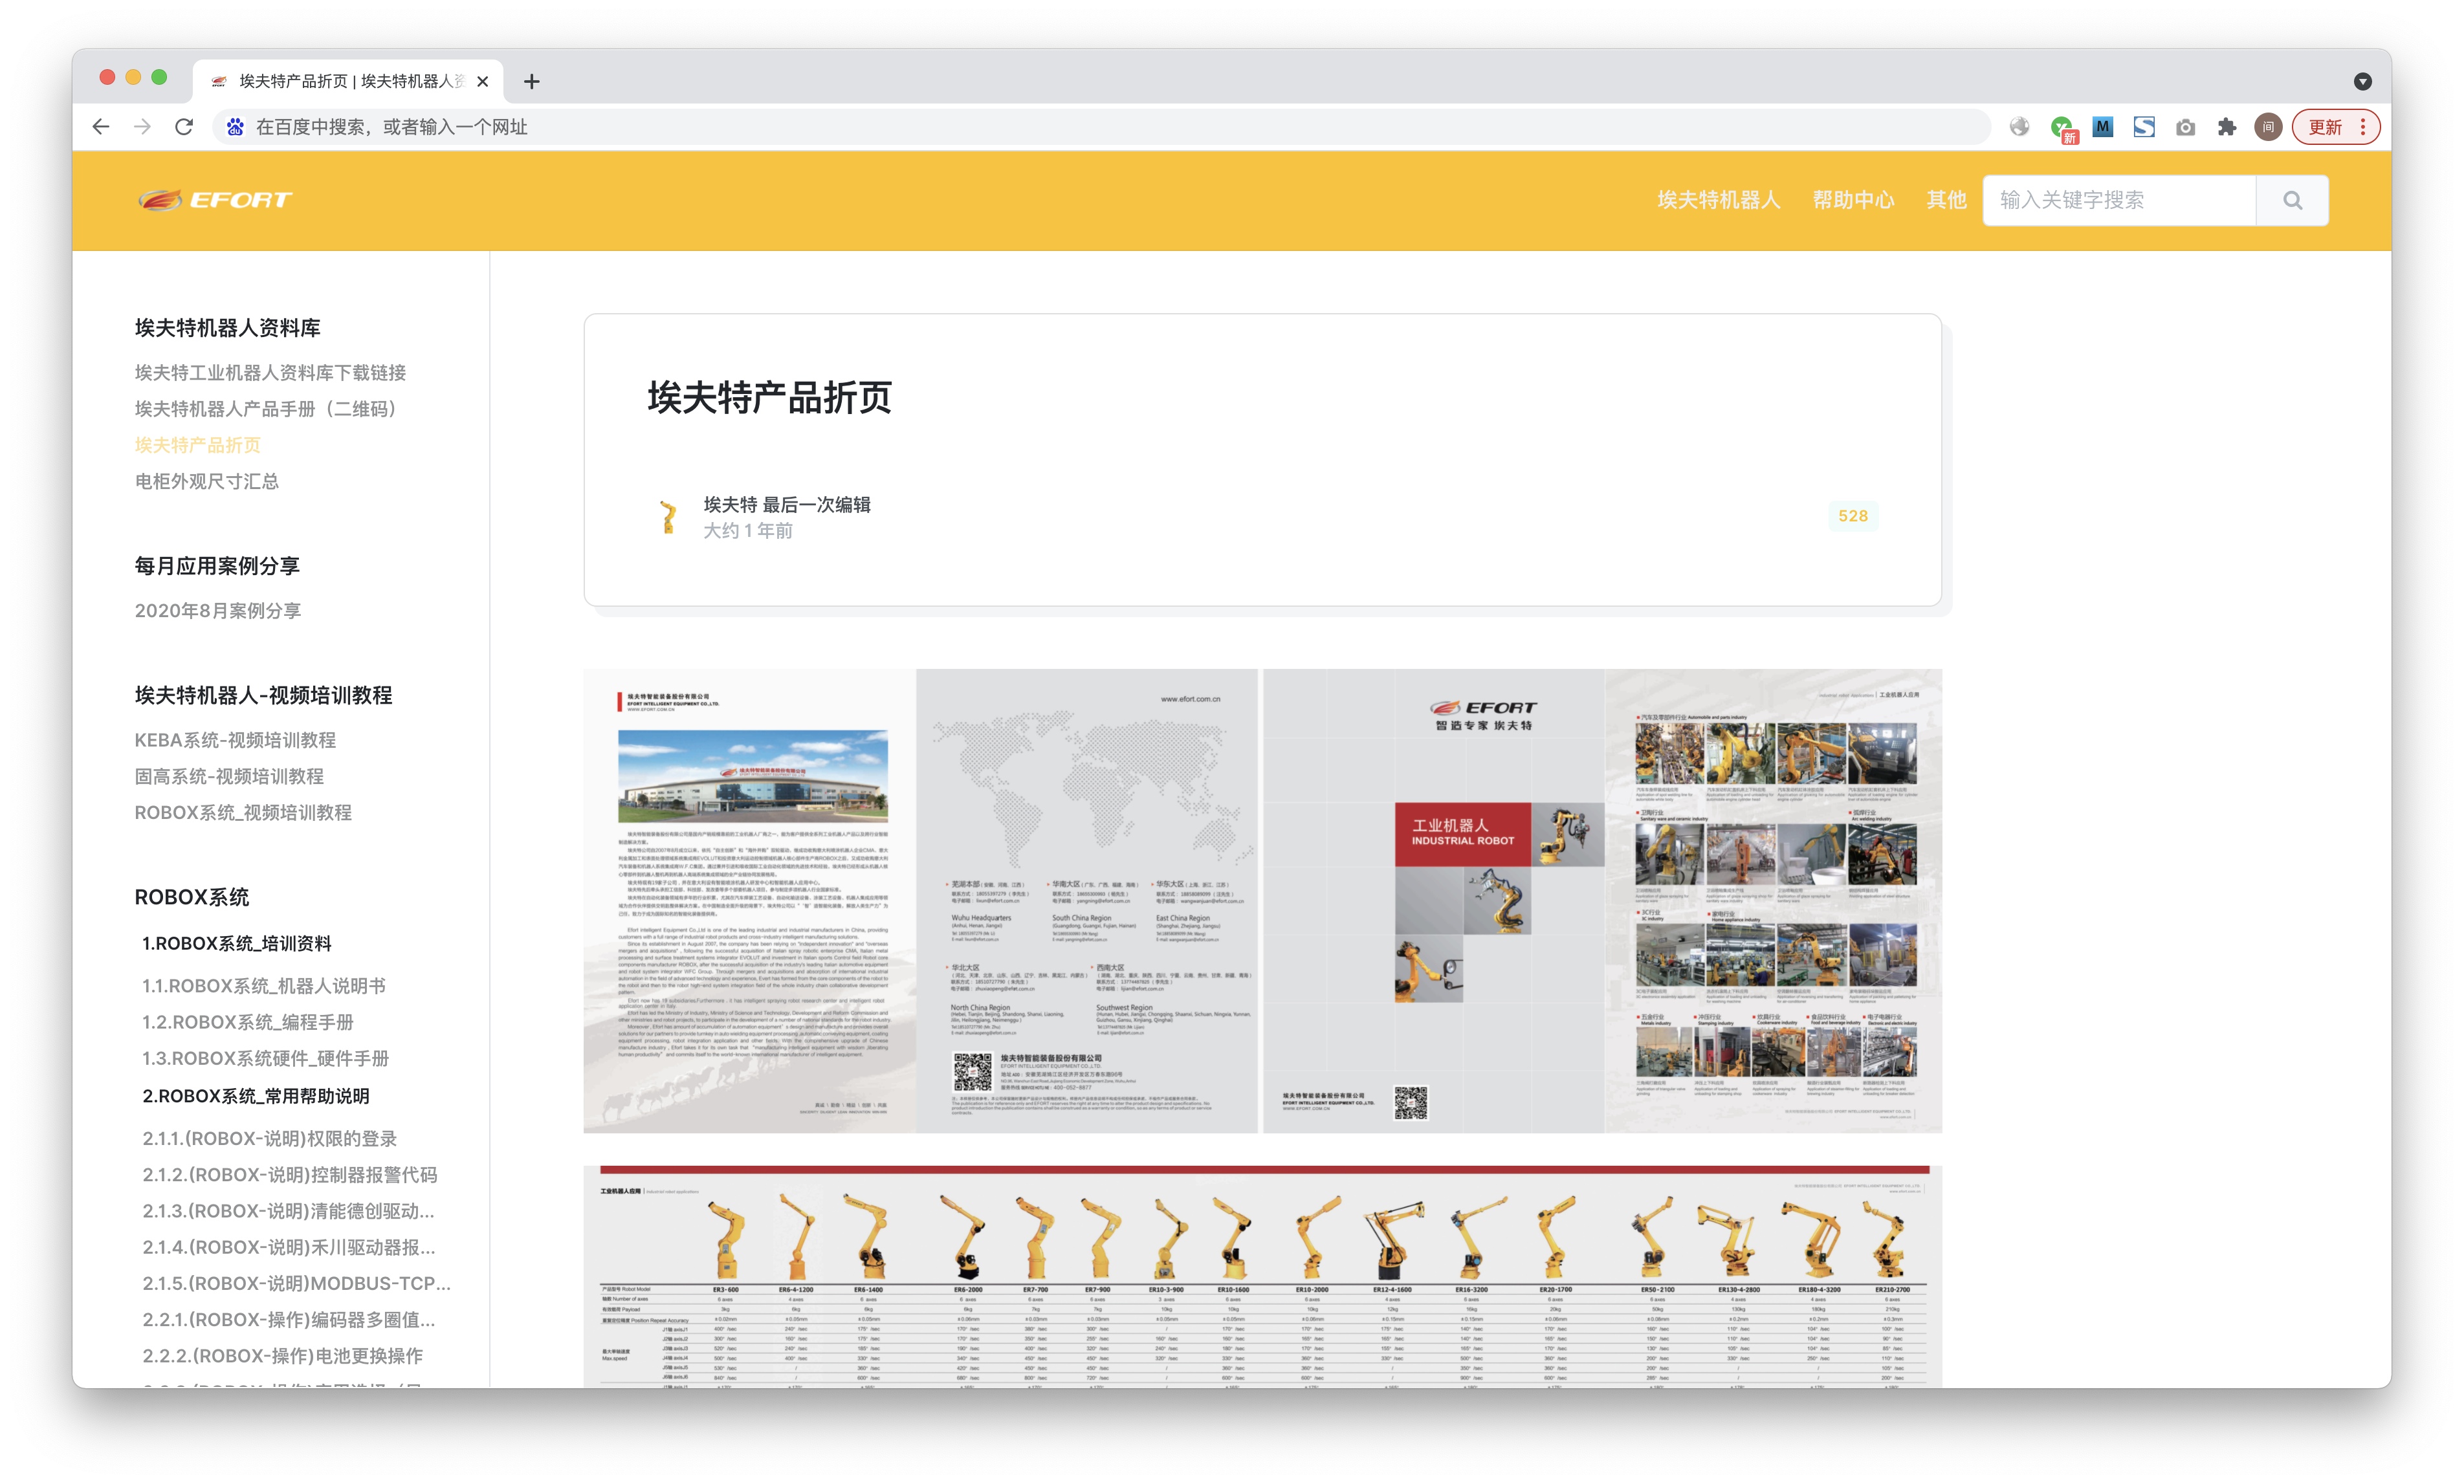This screenshot has height=1484, width=2464.
Task: Click the browser forward arrow
Action: click(143, 127)
